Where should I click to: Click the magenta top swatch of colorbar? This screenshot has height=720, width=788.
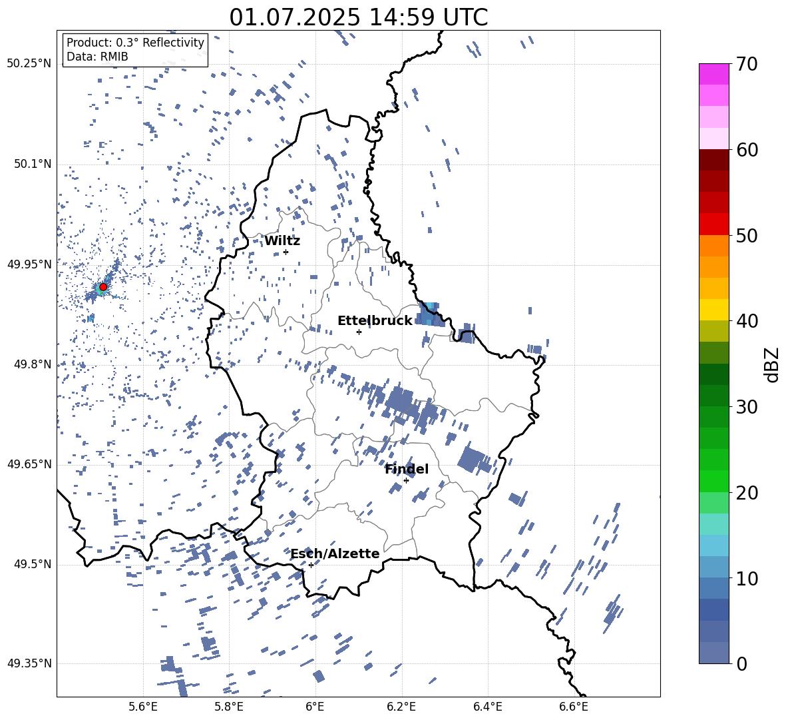click(713, 74)
